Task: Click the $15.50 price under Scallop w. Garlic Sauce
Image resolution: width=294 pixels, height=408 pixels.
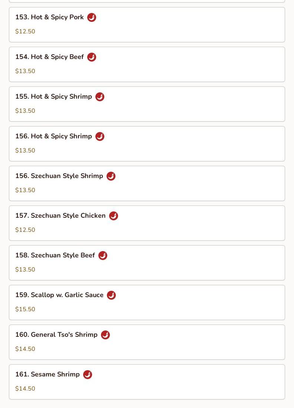Action: click(25, 309)
